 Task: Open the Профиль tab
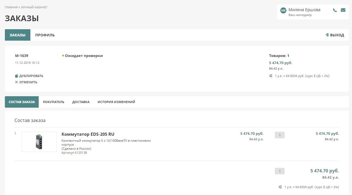(x=45, y=35)
